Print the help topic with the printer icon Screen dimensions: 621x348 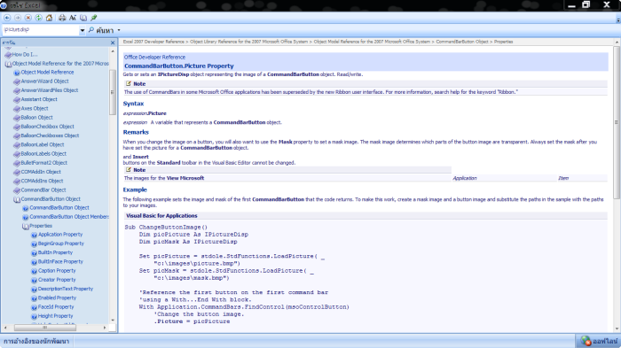(62, 18)
